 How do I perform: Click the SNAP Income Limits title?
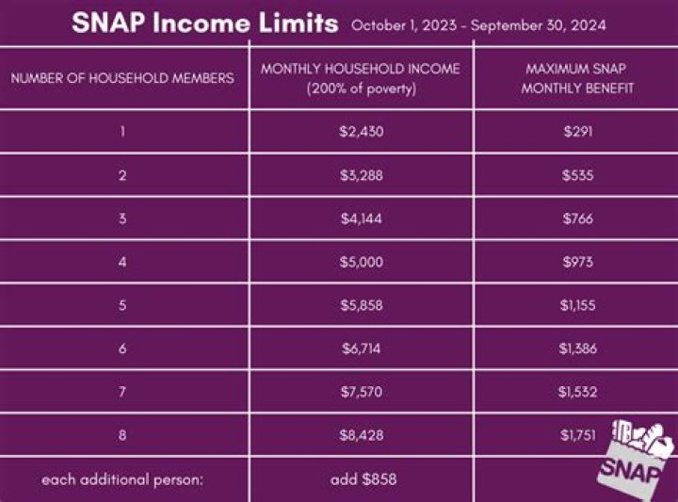(204, 24)
